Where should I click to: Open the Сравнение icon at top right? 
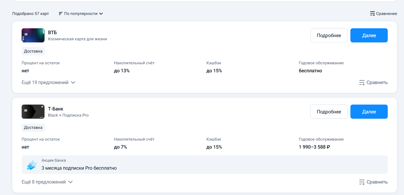[373, 14]
